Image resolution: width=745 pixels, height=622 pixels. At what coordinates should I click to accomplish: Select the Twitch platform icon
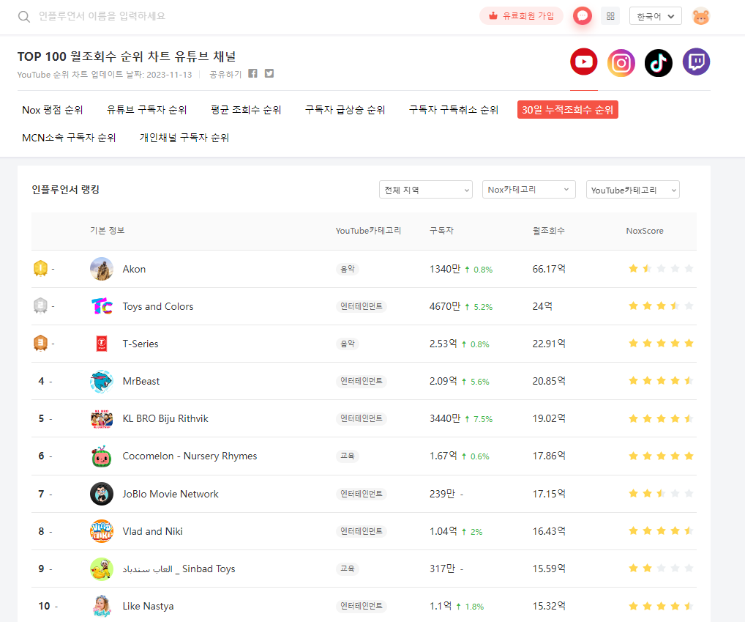(696, 62)
